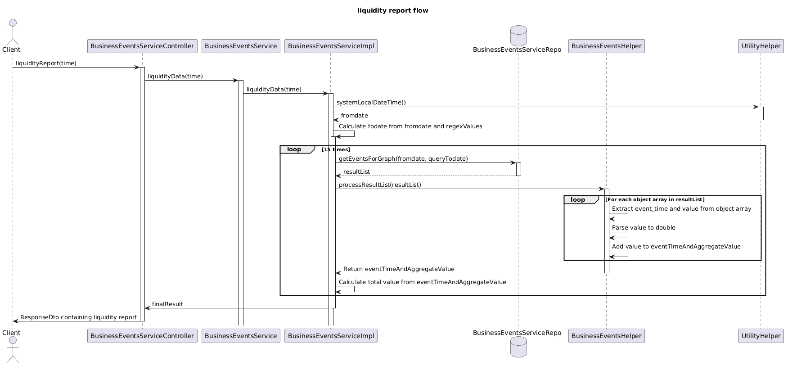Click 'liquidityData(time)' label sent by the controller

pyautogui.click(x=175, y=77)
